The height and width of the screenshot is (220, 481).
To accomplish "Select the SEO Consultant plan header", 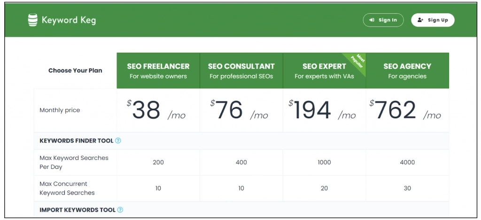I will click(241, 70).
